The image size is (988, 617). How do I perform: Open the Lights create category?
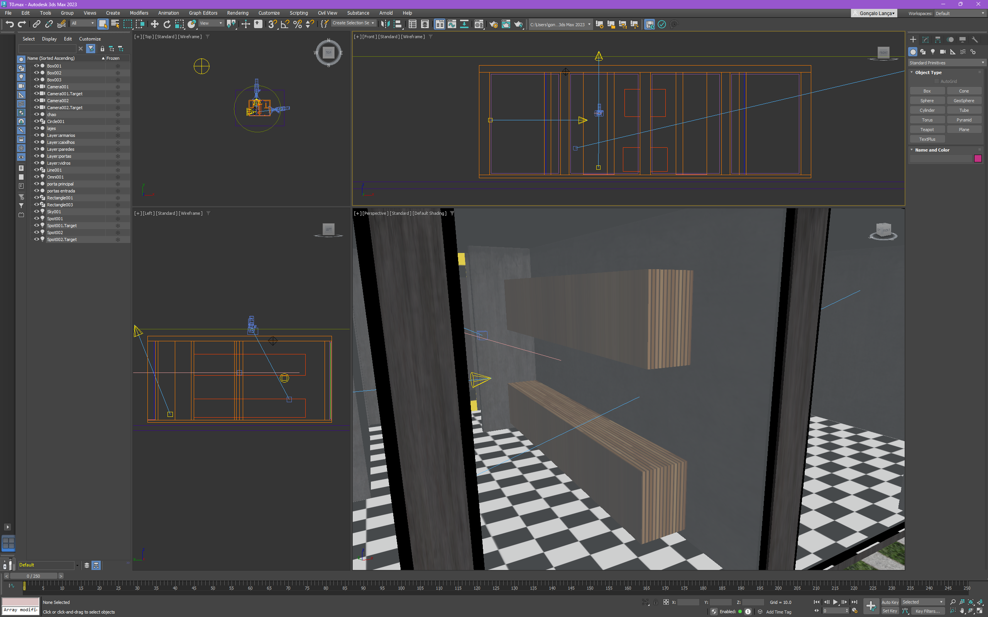932,52
